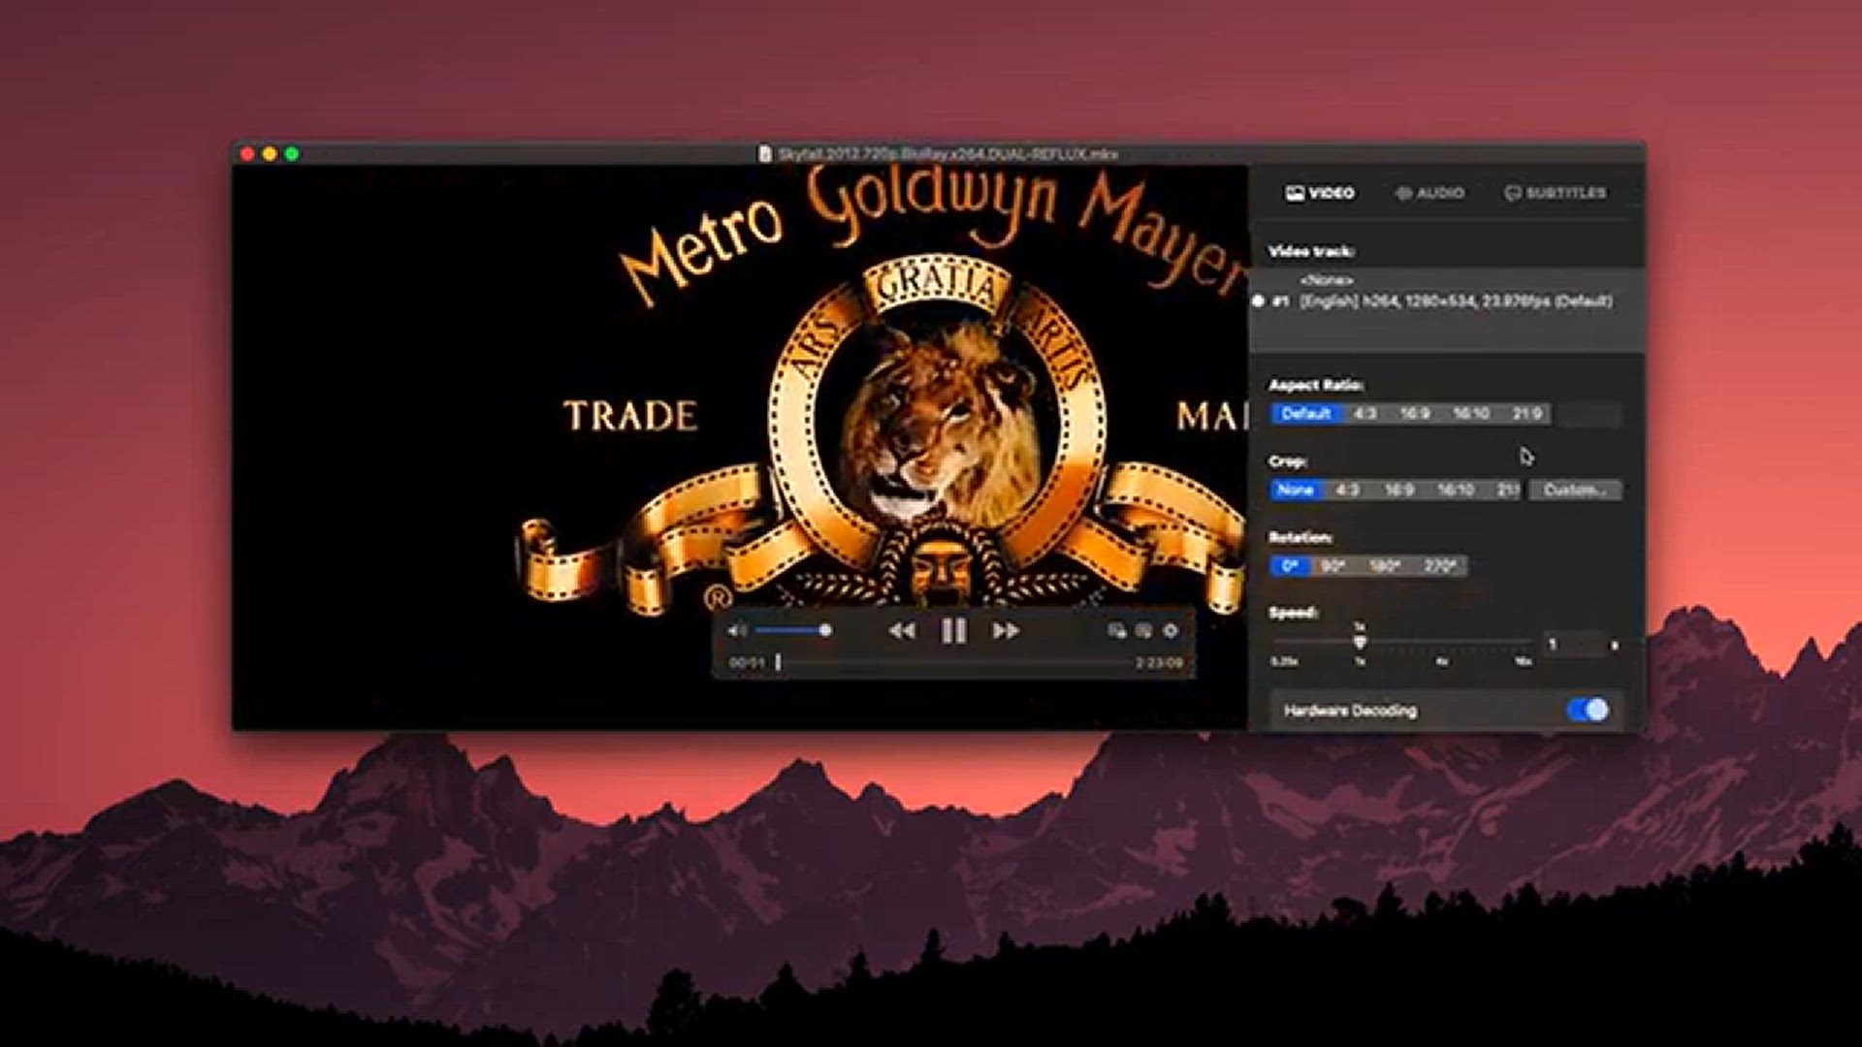Fast forward with the double-right arrow button
This screenshot has width=1862, height=1047.
(x=1006, y=631)
